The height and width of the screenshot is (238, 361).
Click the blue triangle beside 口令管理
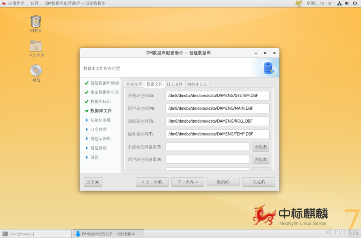click(87, 130)
